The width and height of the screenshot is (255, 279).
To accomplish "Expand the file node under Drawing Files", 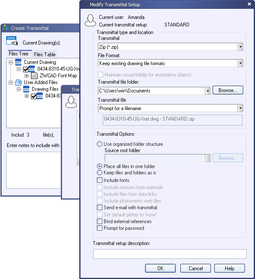I will (x=26, y=96).
